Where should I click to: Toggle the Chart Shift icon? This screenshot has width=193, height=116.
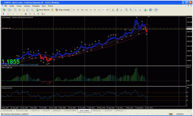point(140,10)
